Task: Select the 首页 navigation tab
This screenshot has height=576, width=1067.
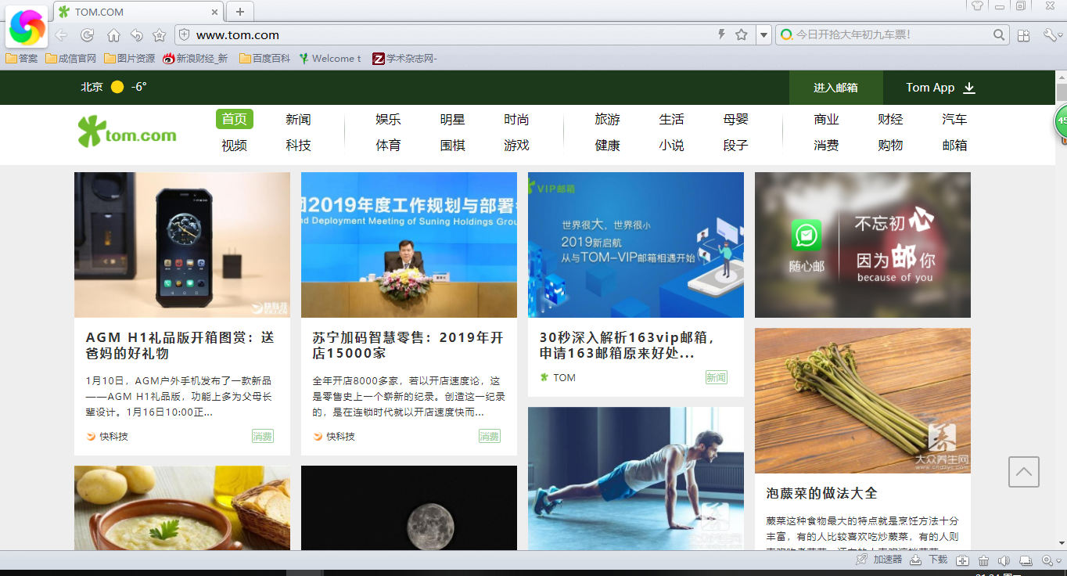Action: pyautogui.click(x=235, y=119)
